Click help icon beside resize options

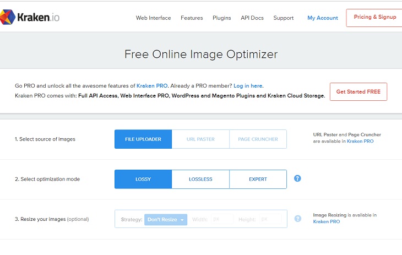pyautogui.click(x=298, y=219)
